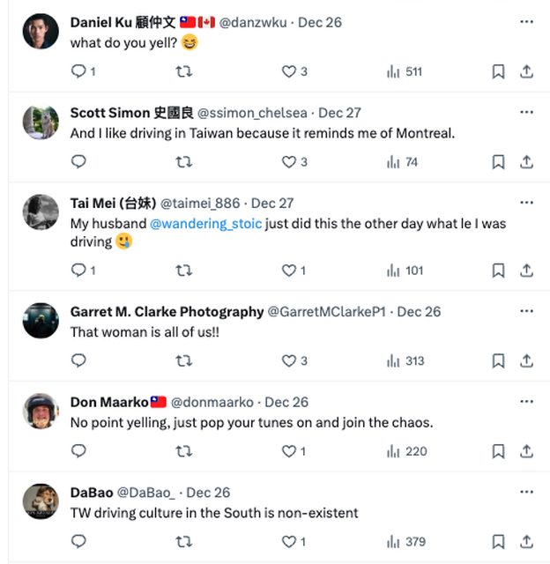The image size is (550, 564).
Task: Open more options menu on Scott Simon's tweet
Action: coord(526,112)
